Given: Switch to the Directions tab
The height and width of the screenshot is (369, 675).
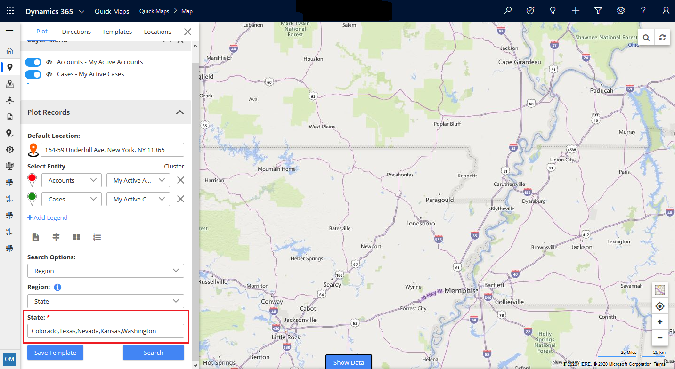Looking at the screenshot, I should coord(76,32).
